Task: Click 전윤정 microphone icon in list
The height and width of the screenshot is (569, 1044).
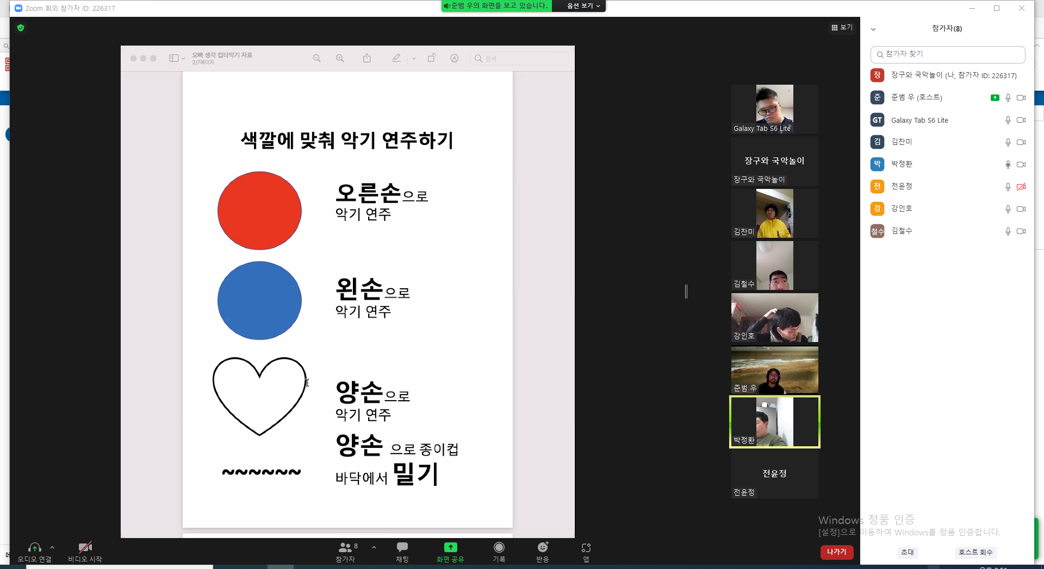Action: (1008, 187)
